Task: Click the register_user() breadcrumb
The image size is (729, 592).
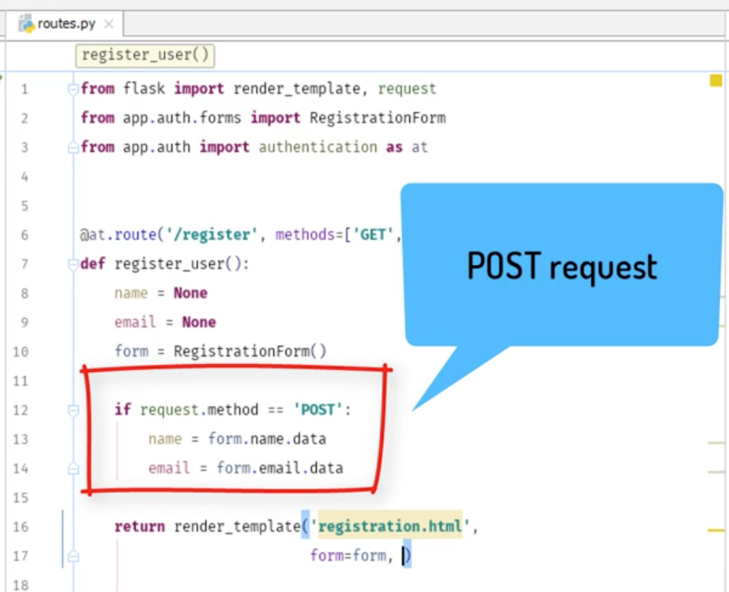Action: tap(145, 55)
